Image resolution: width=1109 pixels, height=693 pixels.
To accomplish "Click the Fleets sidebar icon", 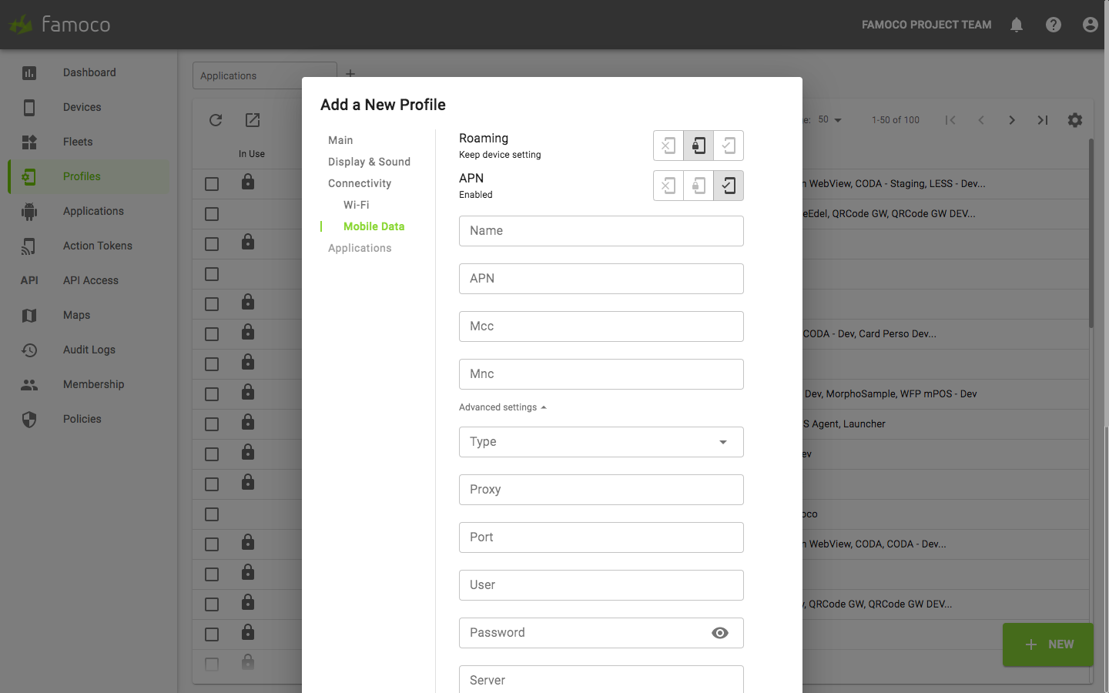I will coord(29,142).
